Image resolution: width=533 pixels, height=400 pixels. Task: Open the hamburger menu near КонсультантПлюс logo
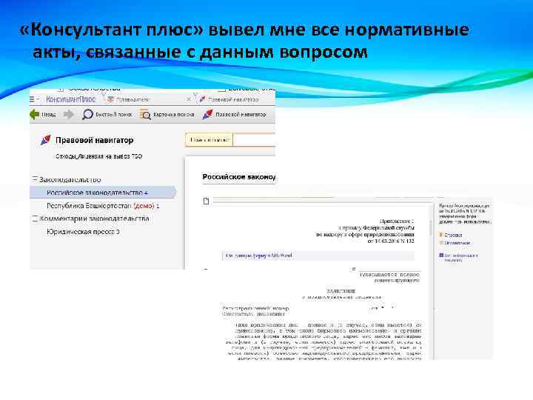33,99
